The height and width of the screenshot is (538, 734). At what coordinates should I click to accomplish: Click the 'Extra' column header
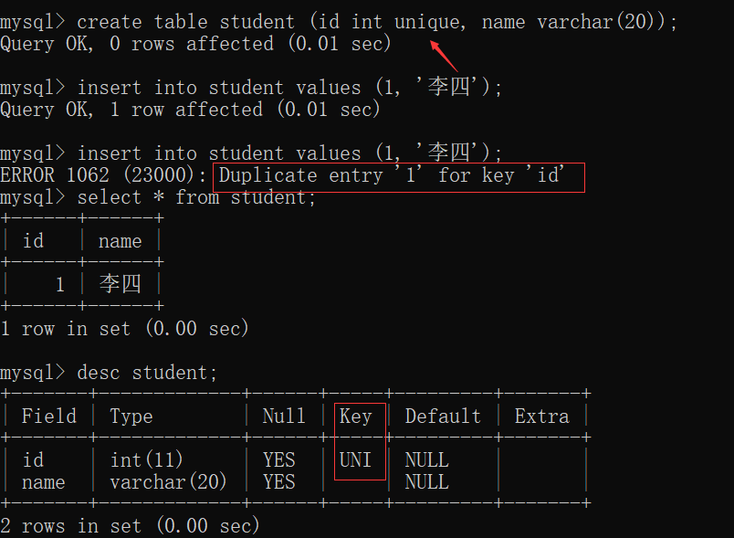pos(542,417)
